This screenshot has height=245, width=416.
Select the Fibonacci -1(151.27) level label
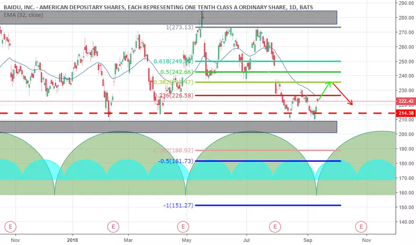(x=178, y=205)
